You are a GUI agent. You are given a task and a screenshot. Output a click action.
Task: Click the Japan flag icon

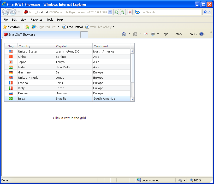pyautogui.click(x=11, y=62)
